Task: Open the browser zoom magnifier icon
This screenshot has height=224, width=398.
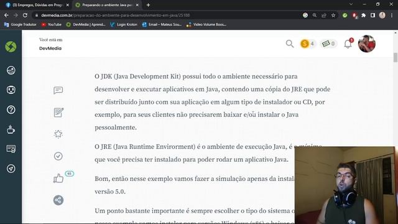Action: pyautogui.click(x=315, y=15)
